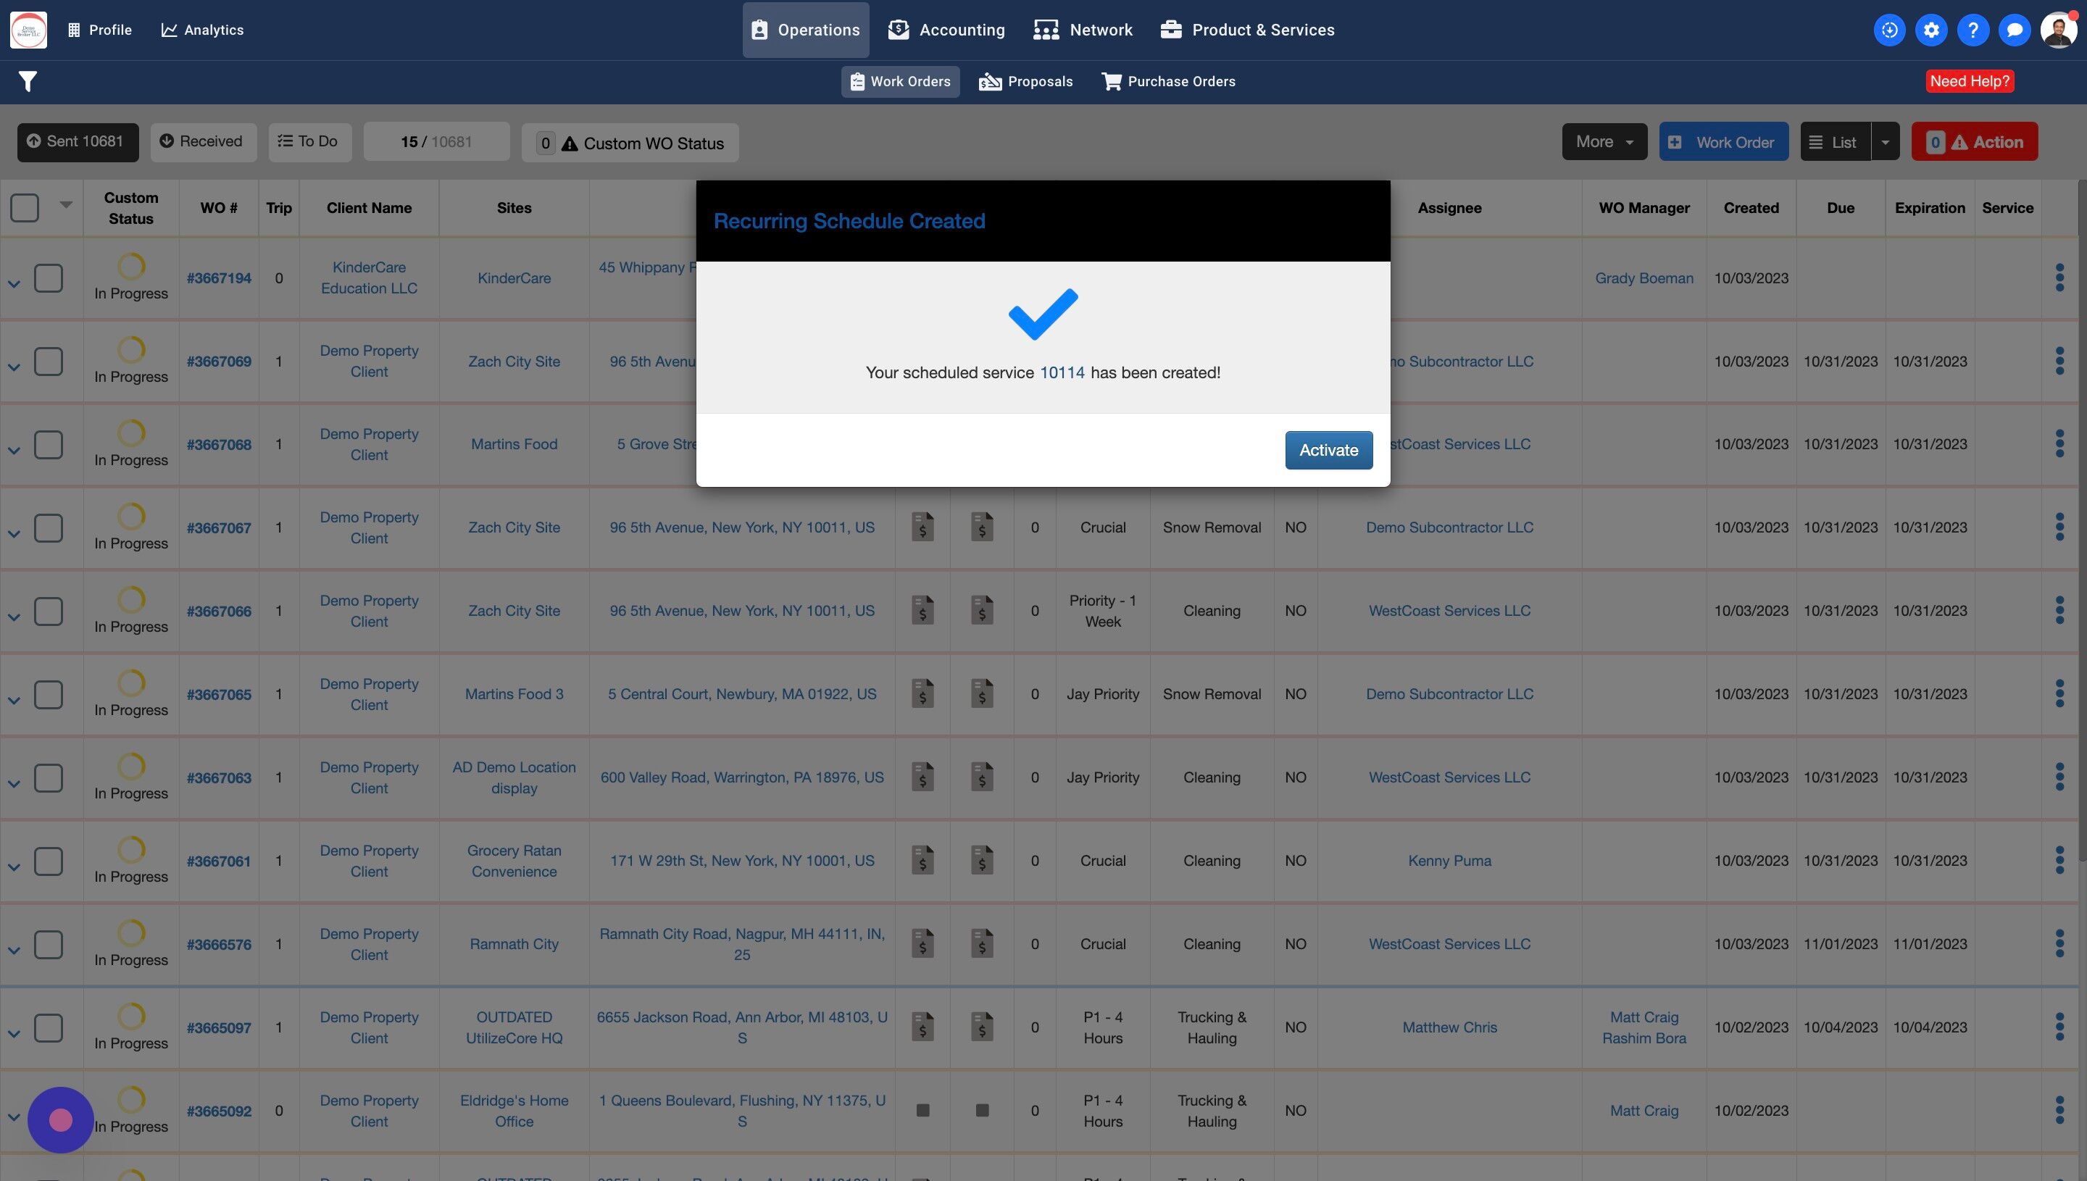Viewport: 2087px width, 1181px height.
Task: Open the More dropdown button
Action: pos(1604,142)
